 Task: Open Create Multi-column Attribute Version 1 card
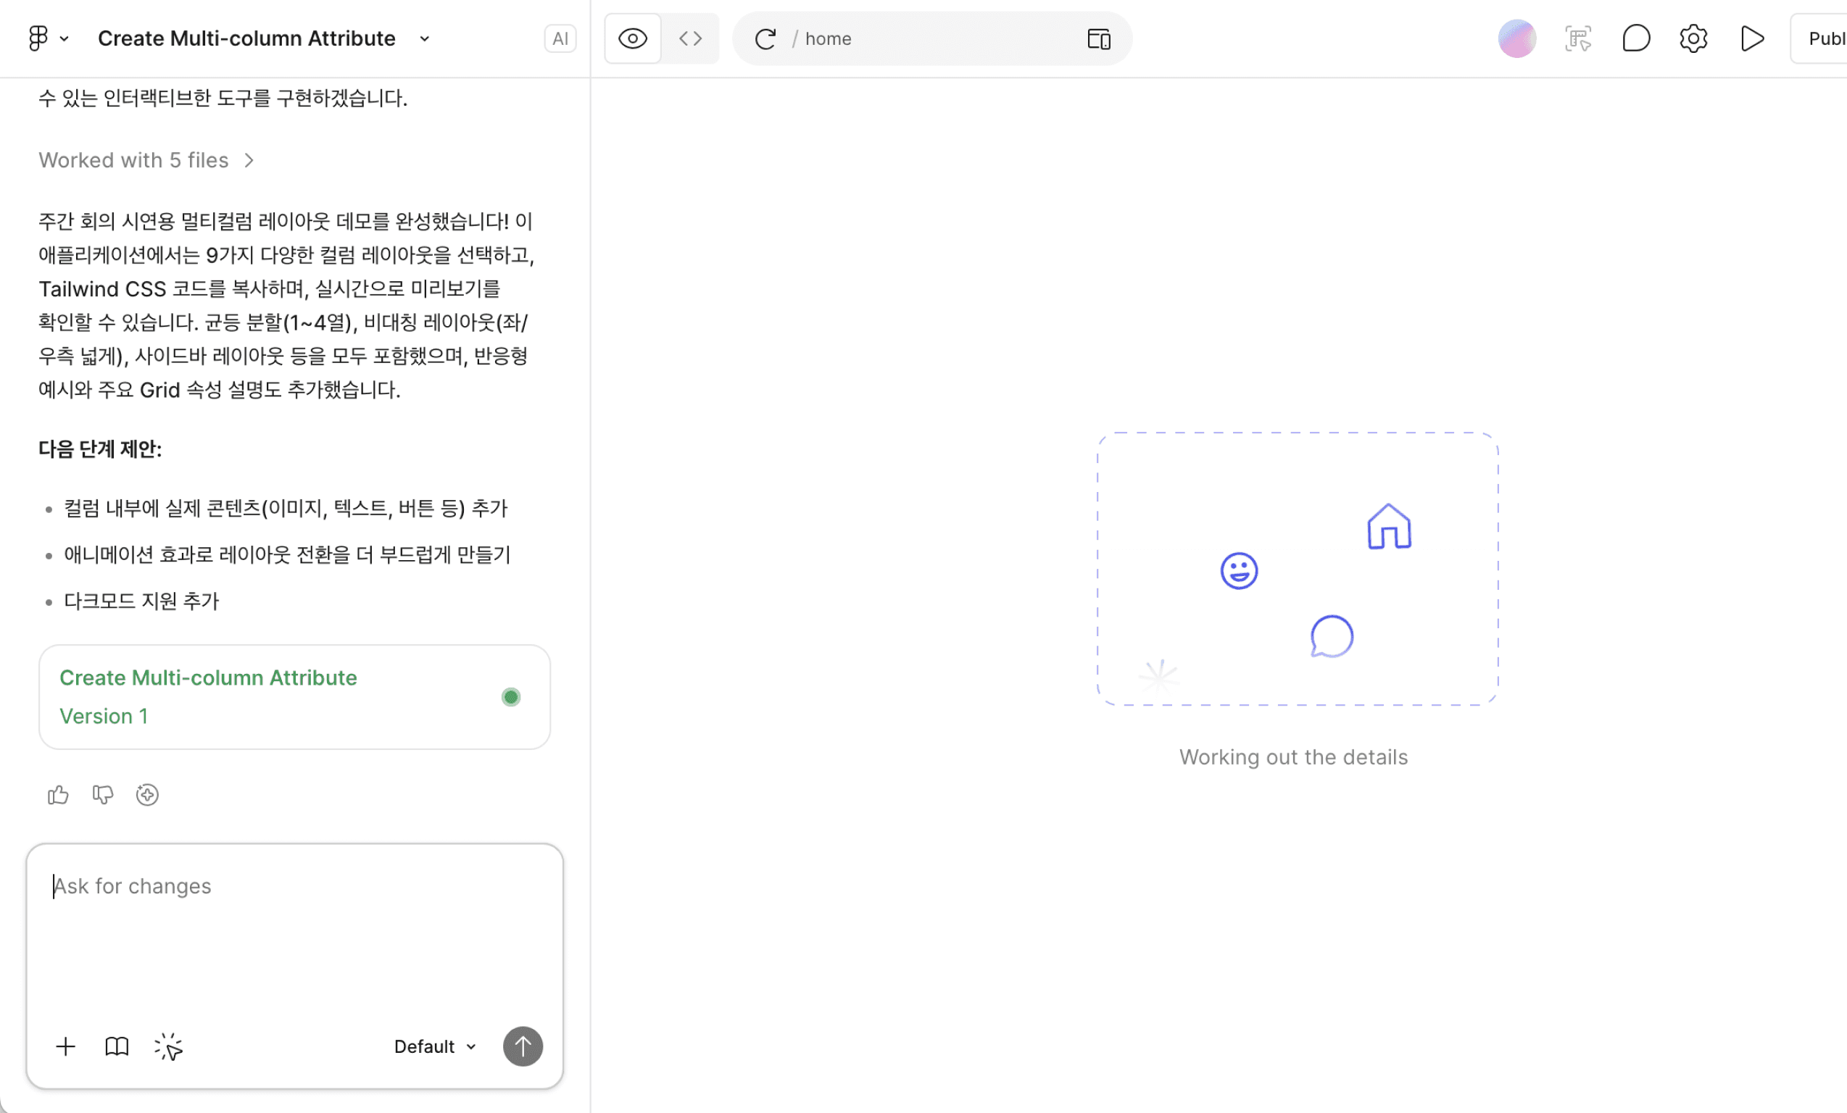[x=294, y=697]
